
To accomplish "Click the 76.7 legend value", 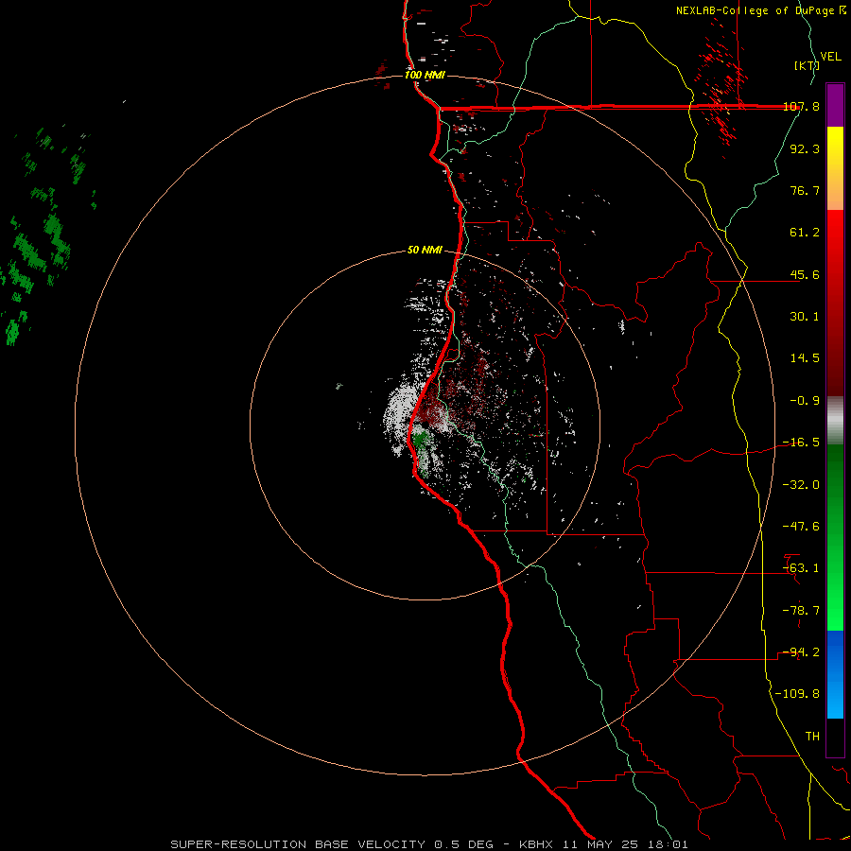I will 805,190.
